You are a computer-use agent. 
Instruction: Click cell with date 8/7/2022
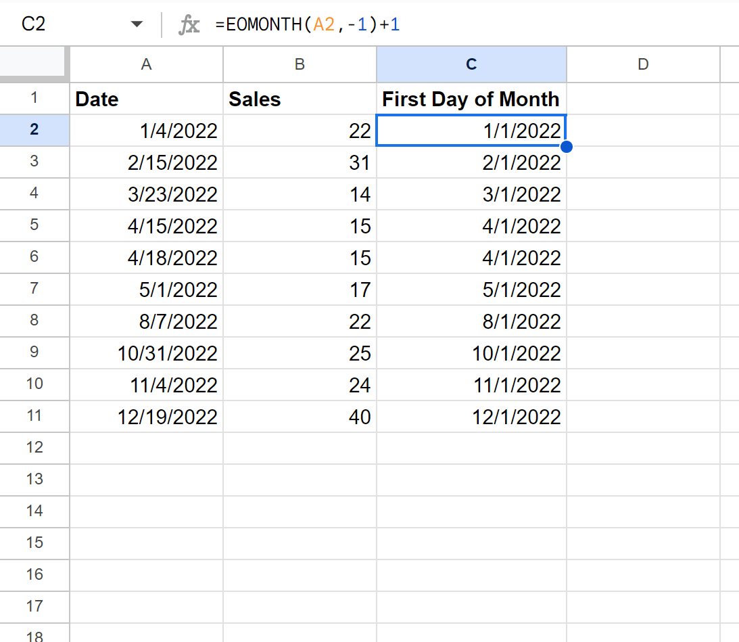click(146, 321)
